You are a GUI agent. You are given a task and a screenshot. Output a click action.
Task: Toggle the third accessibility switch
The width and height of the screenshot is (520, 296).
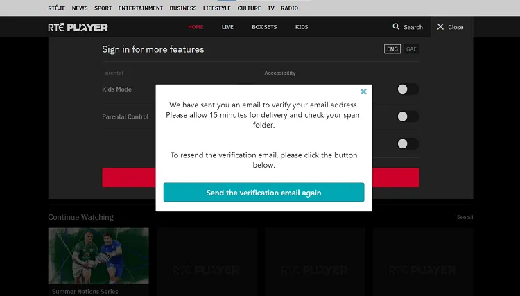click(x=407, y=144)
